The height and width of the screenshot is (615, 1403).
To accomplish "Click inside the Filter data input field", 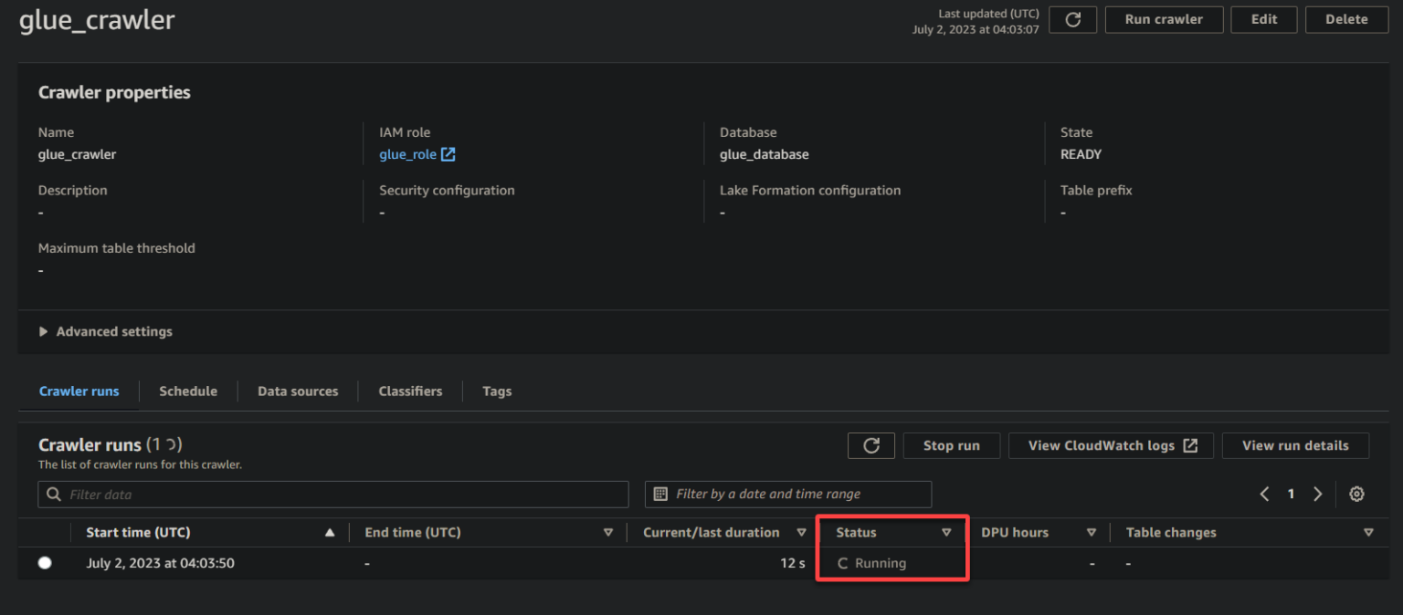I will coord(274,494).
